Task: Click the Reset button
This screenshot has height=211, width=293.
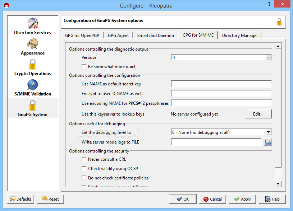Action: click(50, 199)
